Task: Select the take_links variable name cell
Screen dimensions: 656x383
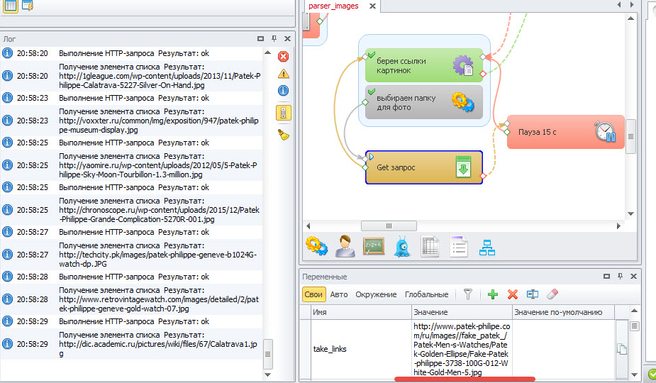Action: click(x=361, y=349)
